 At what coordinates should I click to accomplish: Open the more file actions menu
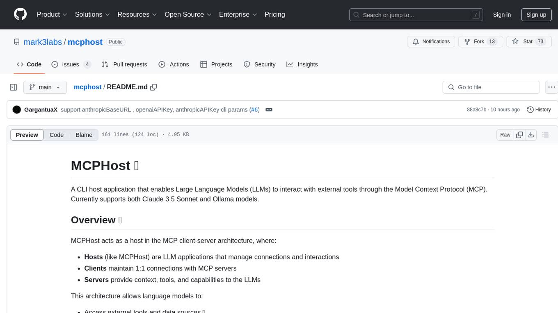click(551, 87)
